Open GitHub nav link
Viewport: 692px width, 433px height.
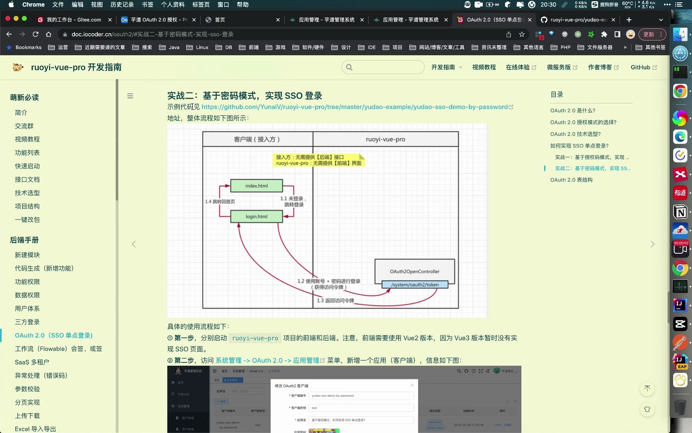[x=644, y=67]
